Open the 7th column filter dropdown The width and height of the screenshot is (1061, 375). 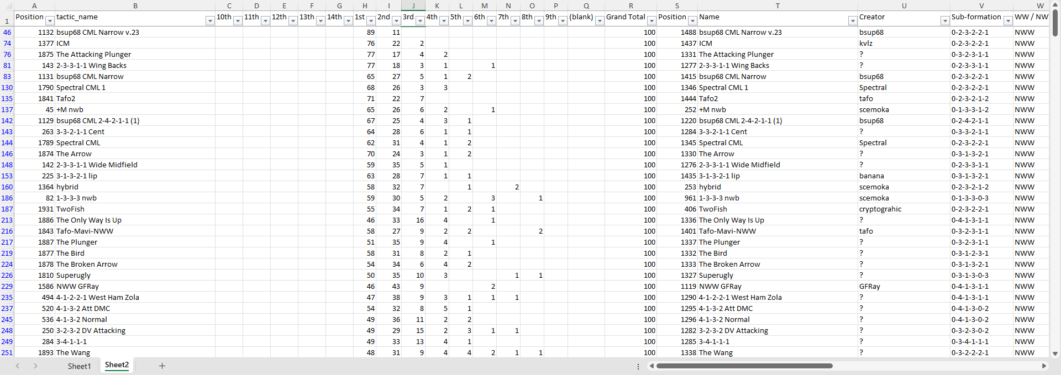click(x=515, y=20)
